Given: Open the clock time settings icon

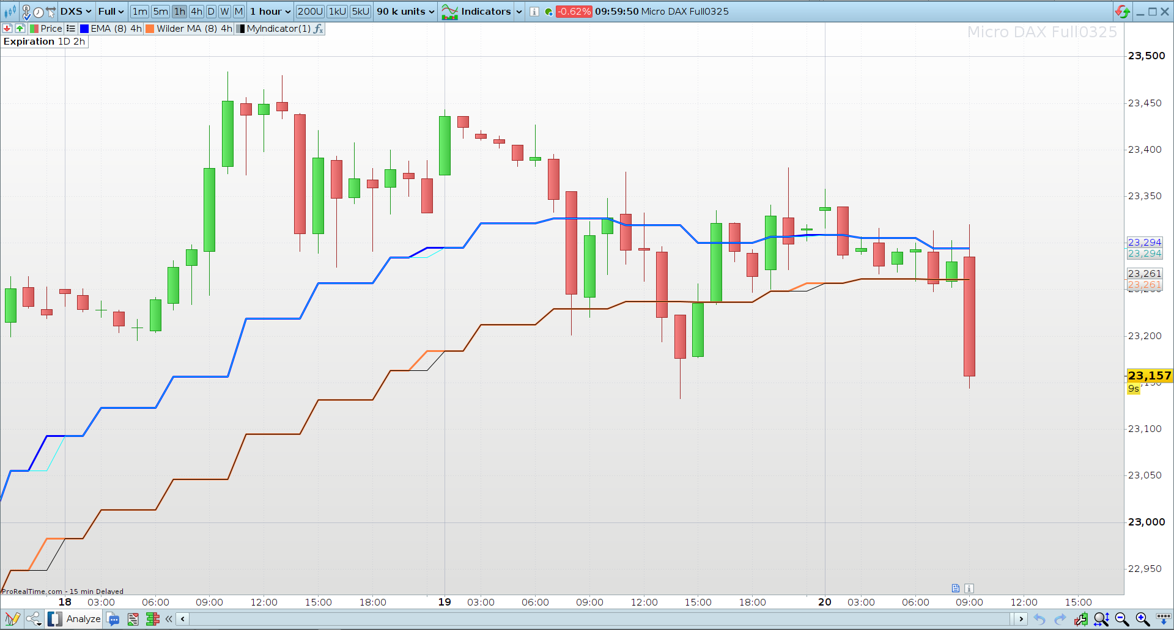Looking at the screenshot, I should (x=39, y=12).
